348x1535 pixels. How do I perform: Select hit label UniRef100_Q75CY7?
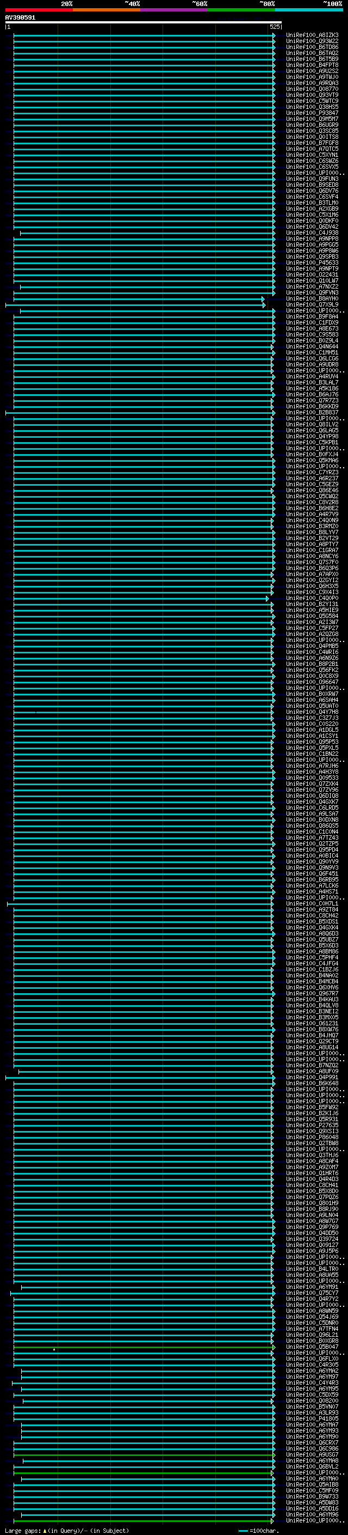pos(312,1293)
